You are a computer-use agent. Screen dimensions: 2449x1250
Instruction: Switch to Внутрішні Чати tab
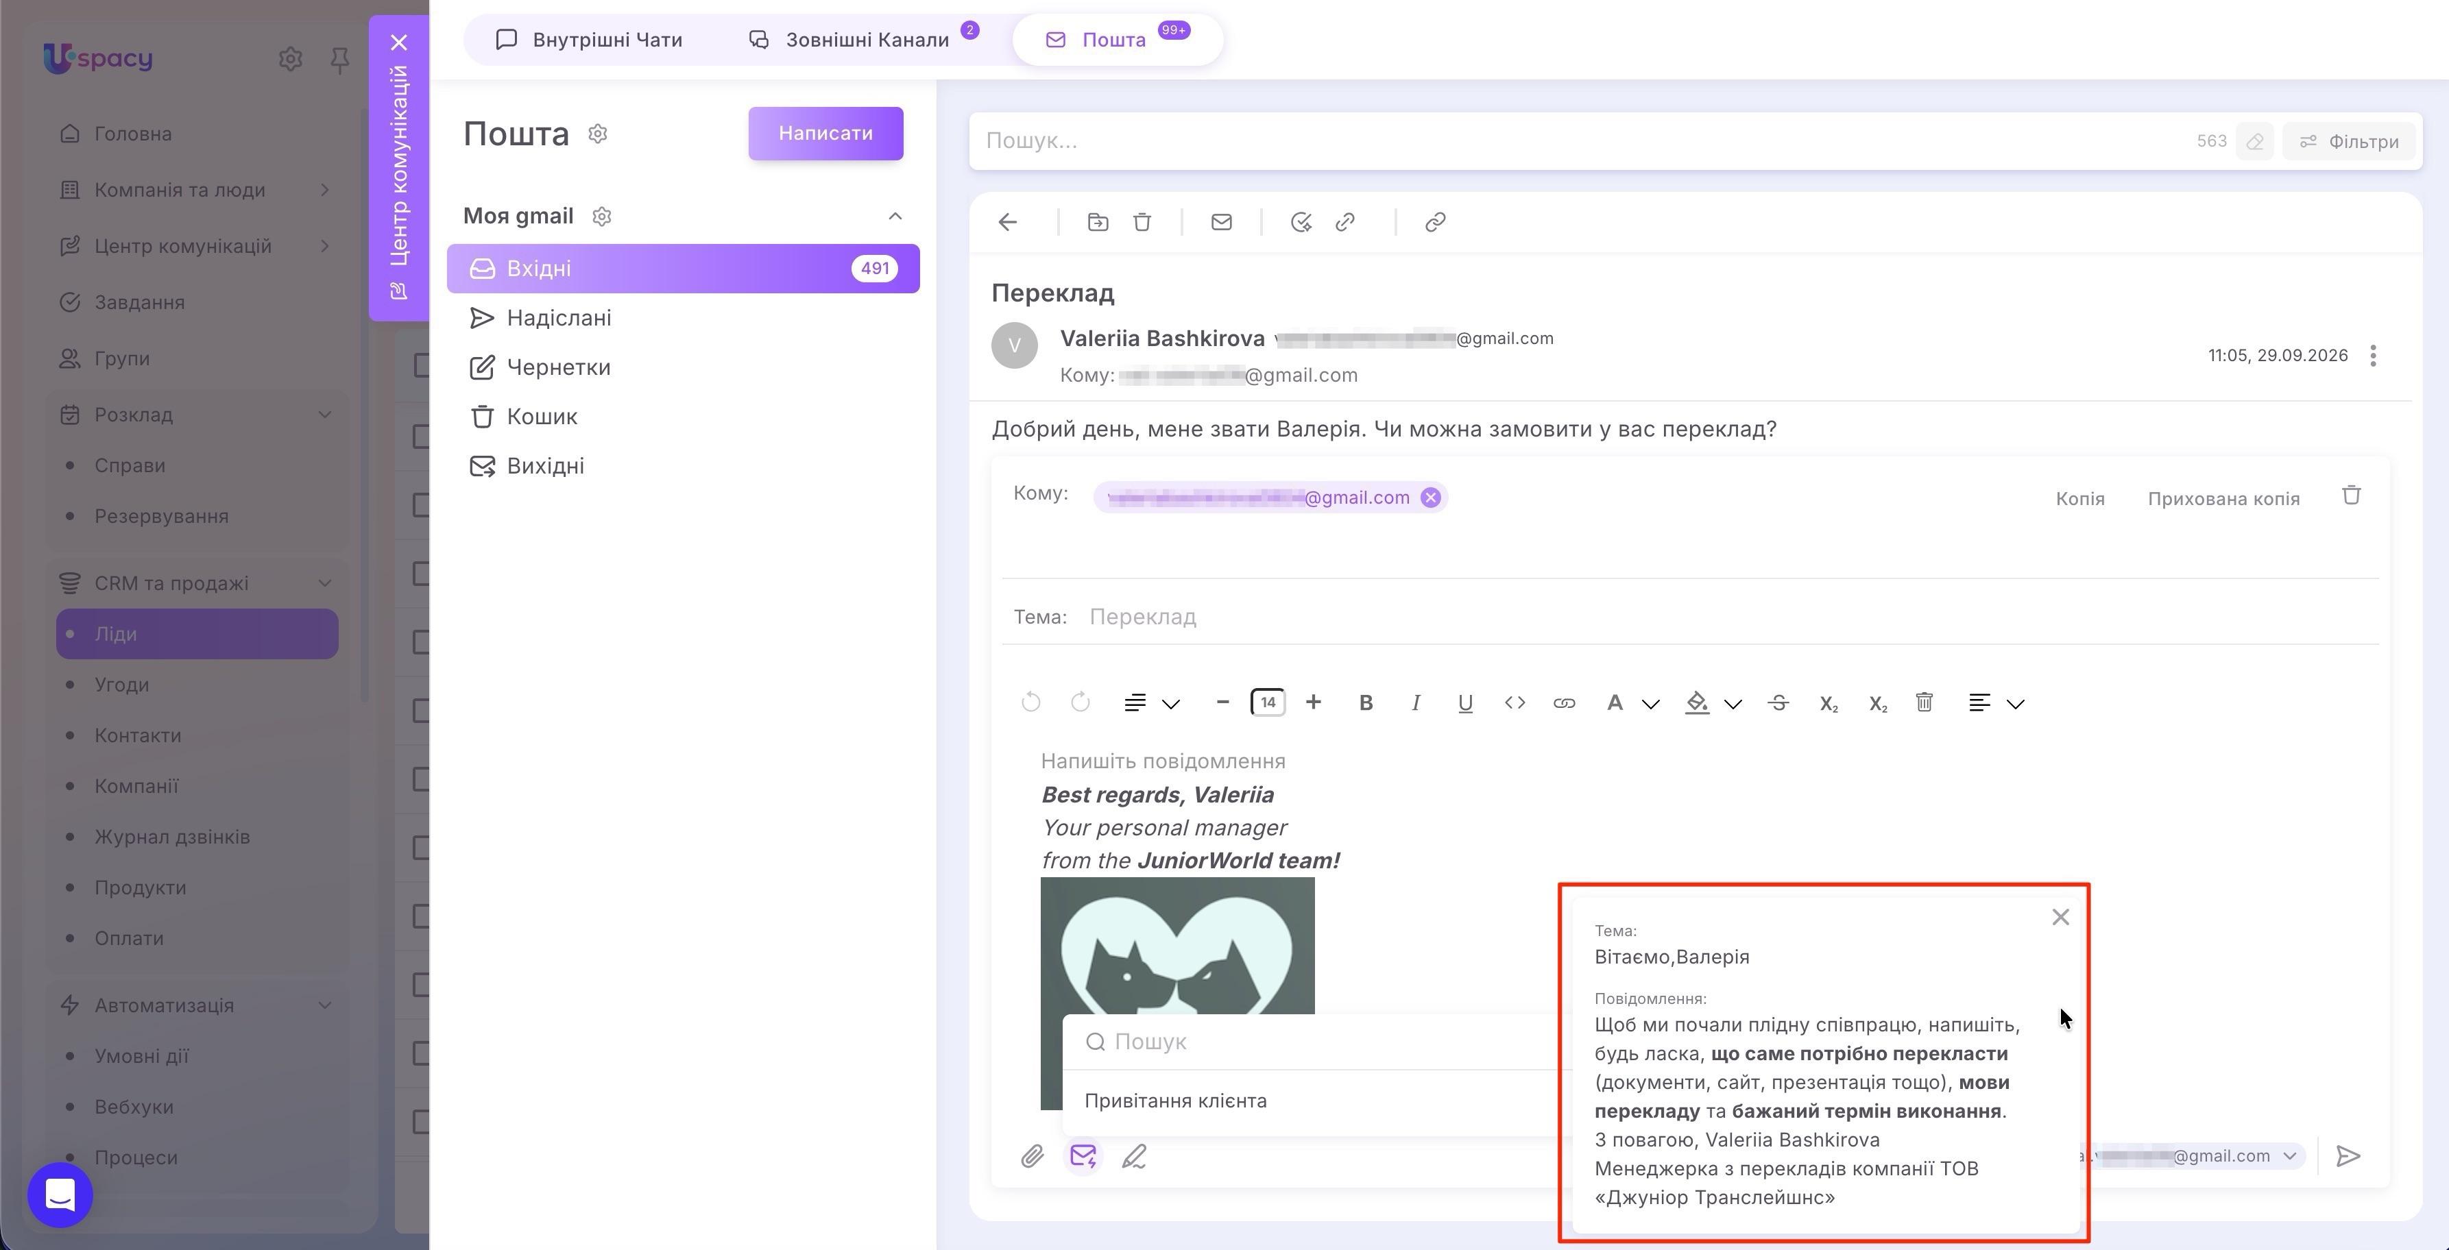pyautogui.click(x=590, y=40)
